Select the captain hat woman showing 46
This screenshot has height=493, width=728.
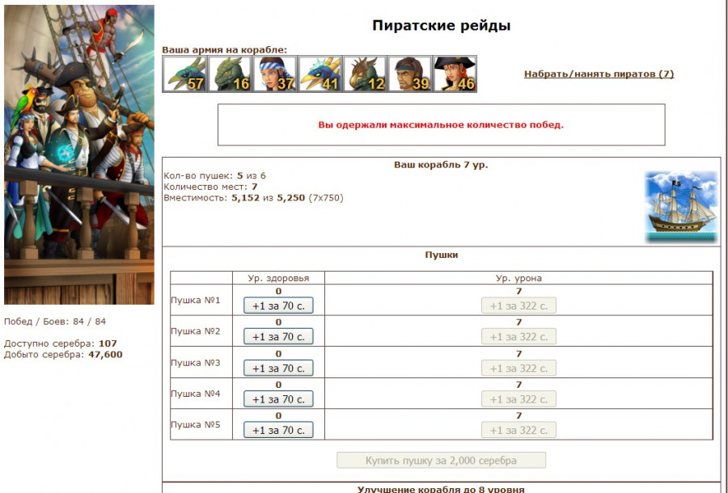[455, 74]
